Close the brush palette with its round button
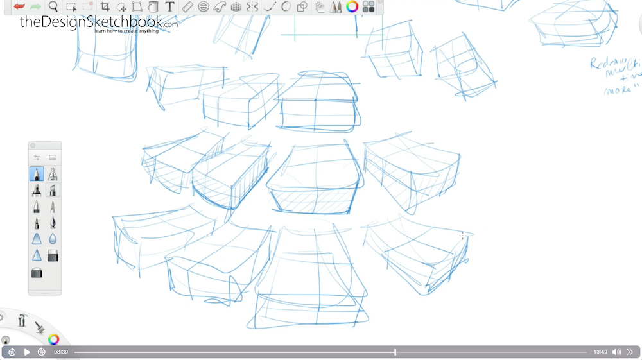Screen dimensions: 642x360 (33, 145)
